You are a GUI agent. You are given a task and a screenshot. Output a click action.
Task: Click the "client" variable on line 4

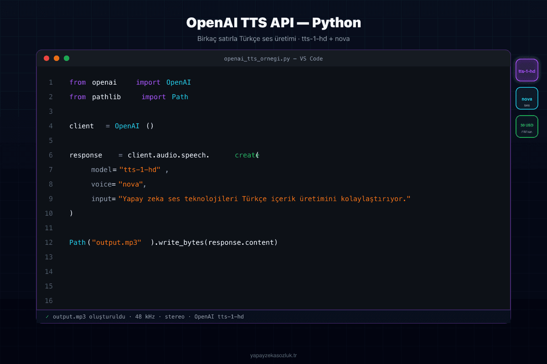(82, 126)
